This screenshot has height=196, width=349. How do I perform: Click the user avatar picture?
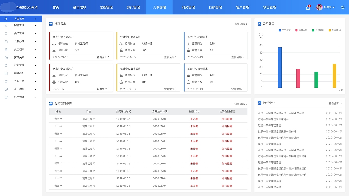tap(319, 7)
